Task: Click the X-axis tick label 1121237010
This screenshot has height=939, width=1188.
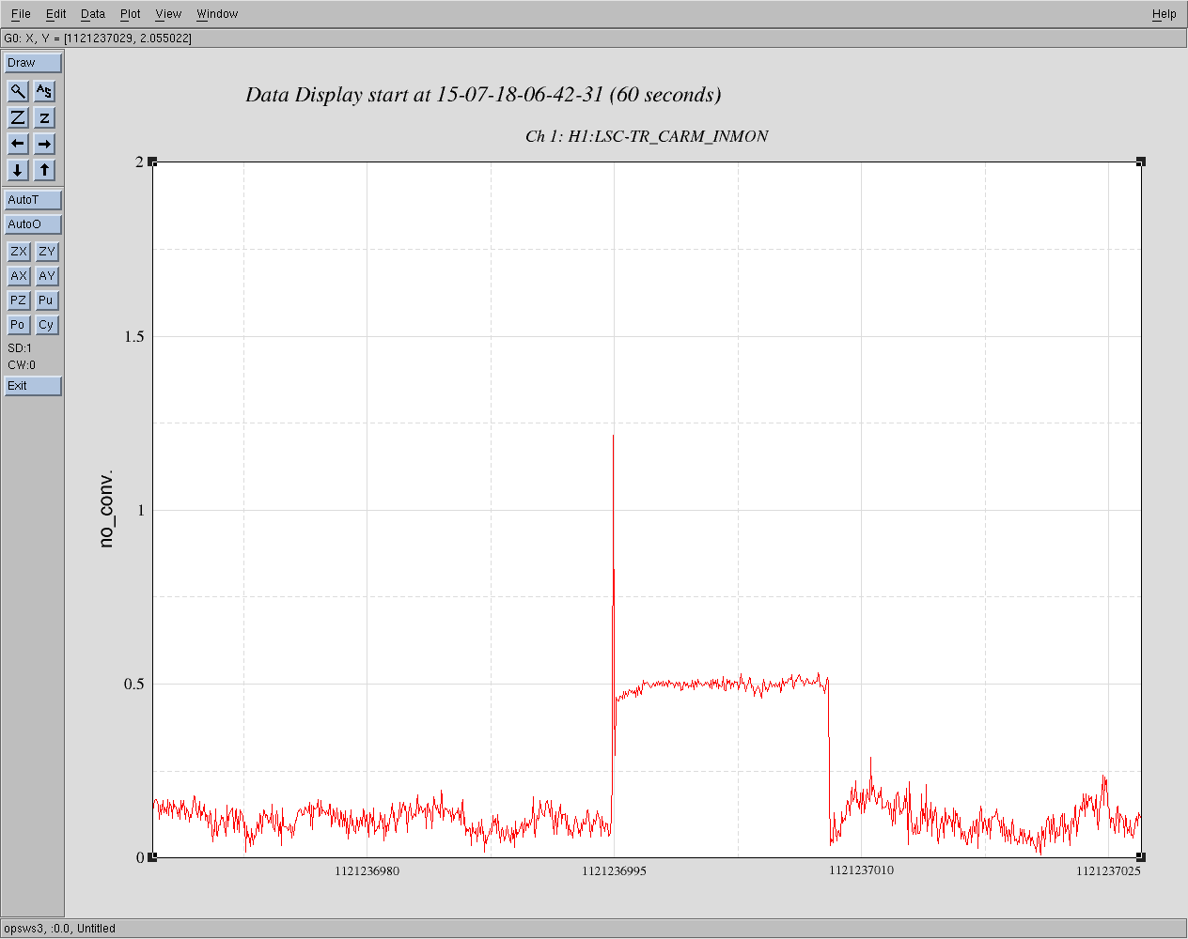Action: click(x=861, y=870)
